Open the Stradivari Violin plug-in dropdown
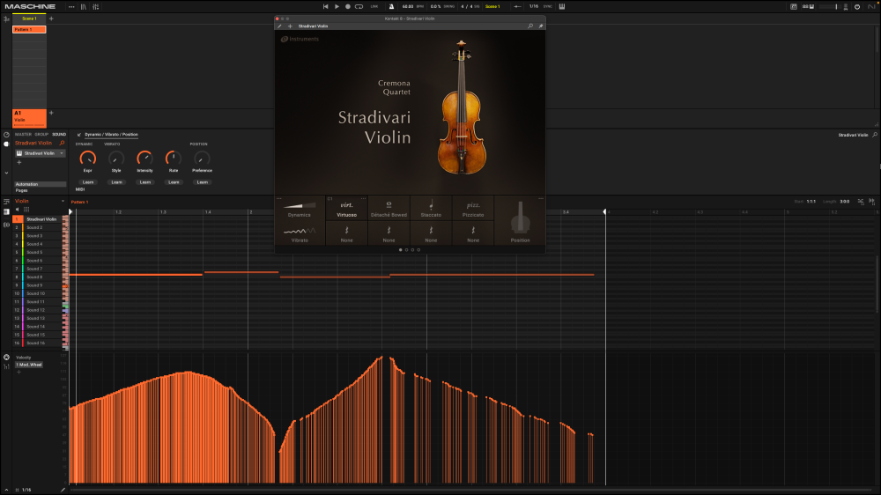 click(x=62, y=153)
